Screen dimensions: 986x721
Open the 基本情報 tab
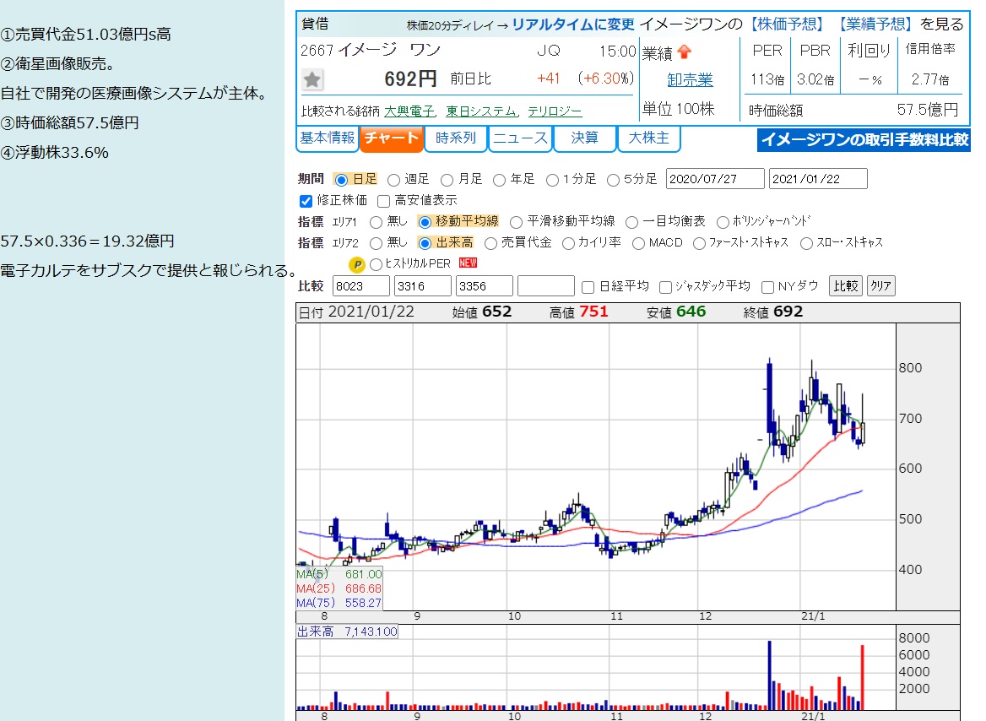327,138
